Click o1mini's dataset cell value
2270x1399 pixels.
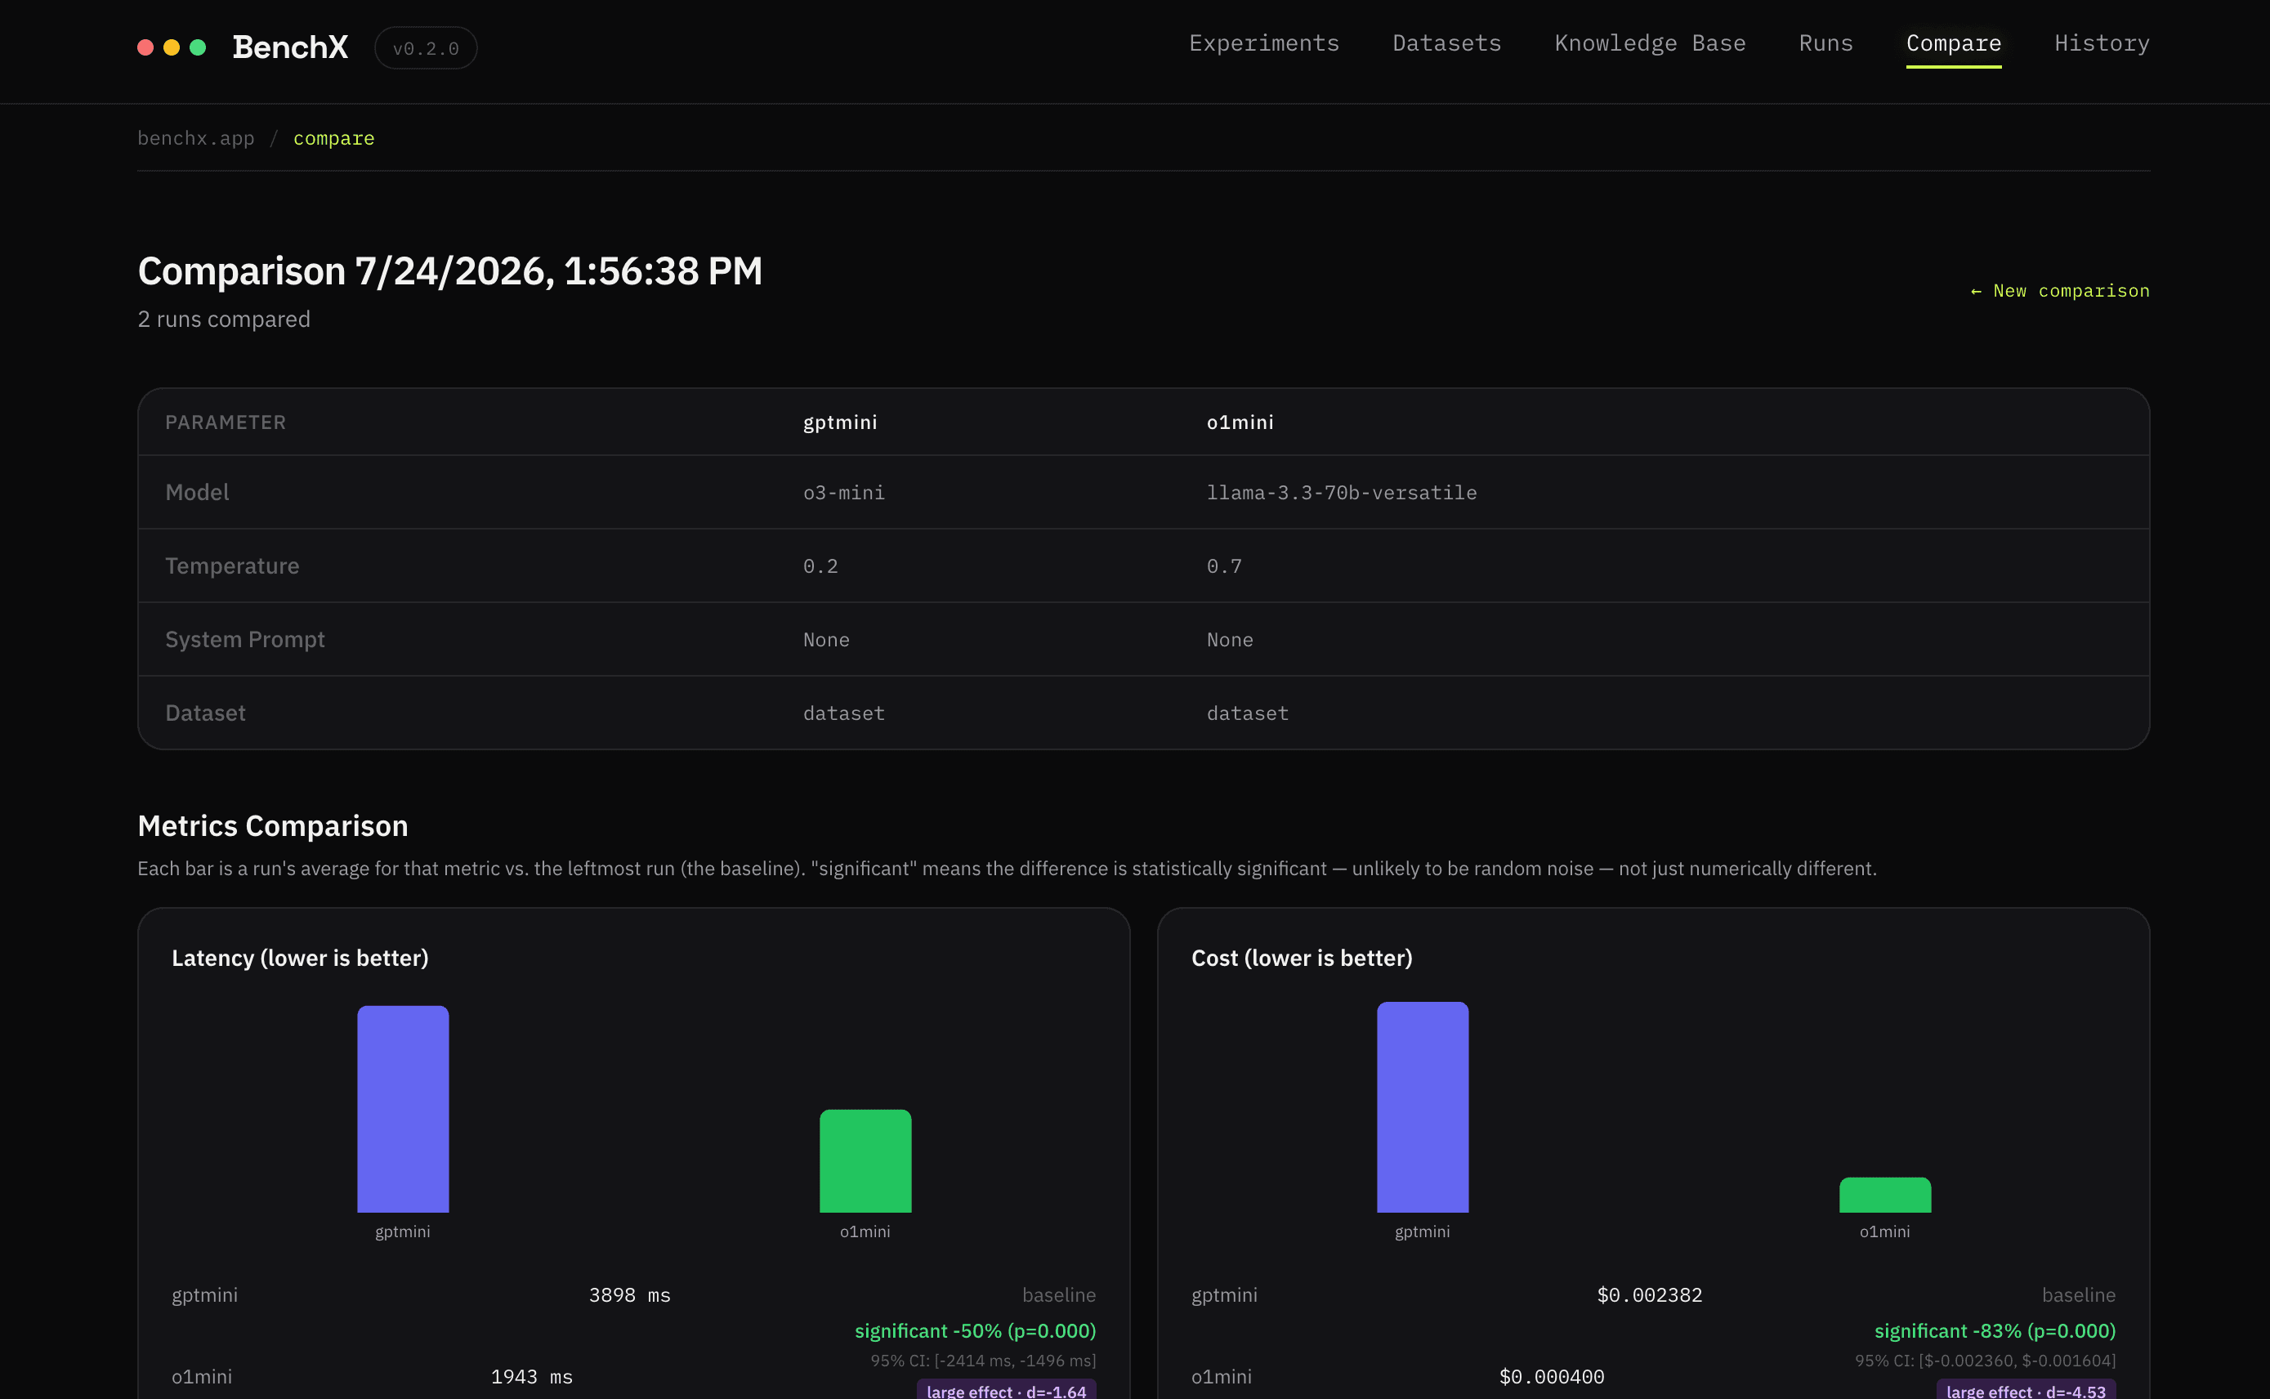point(1247,713)
